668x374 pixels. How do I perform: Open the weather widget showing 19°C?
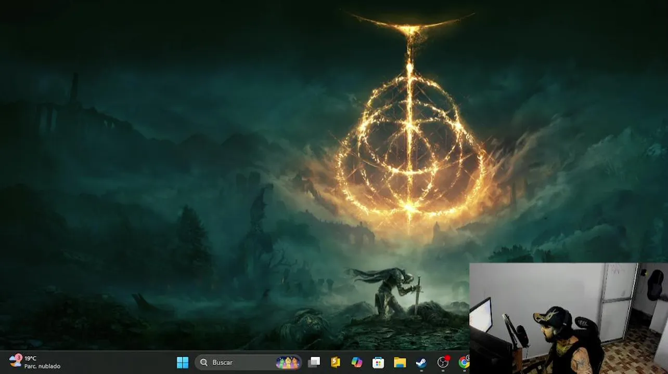35,362
